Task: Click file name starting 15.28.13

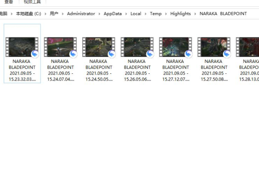Action: (x=249, y=70)
